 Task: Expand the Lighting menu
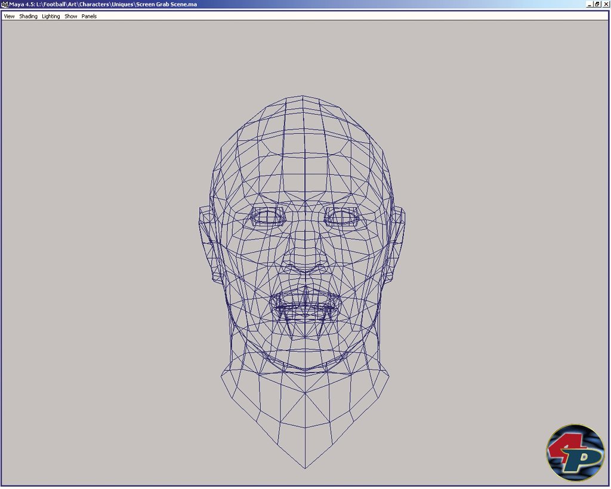(x=51, y=16)
